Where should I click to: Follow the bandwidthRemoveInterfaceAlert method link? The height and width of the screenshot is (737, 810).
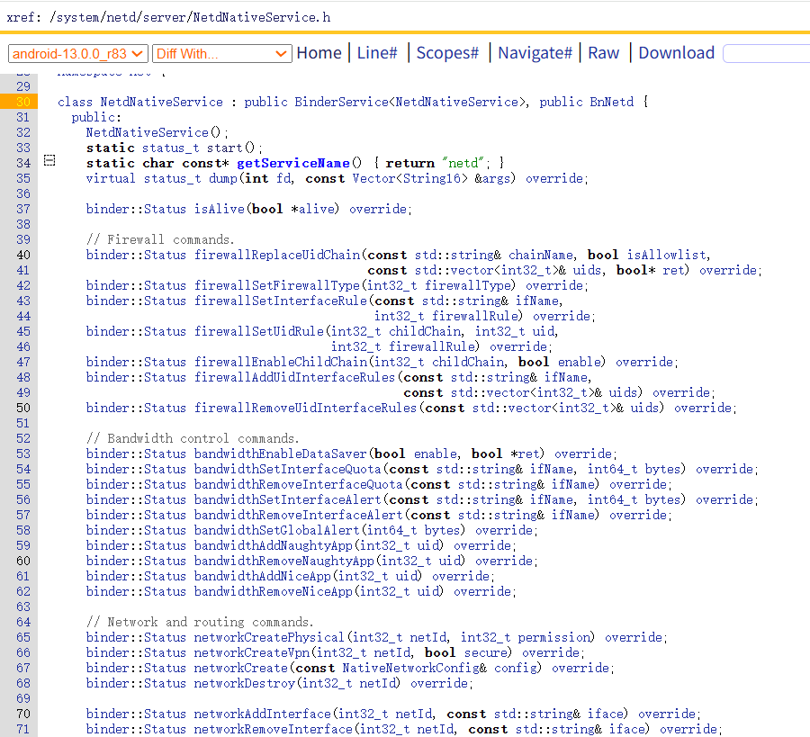[299, 515]
